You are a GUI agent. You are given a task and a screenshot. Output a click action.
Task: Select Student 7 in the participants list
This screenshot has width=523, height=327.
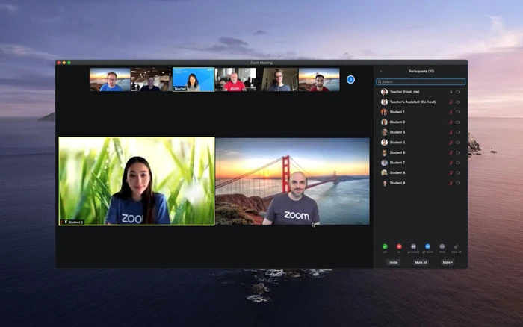pos(397,162)
